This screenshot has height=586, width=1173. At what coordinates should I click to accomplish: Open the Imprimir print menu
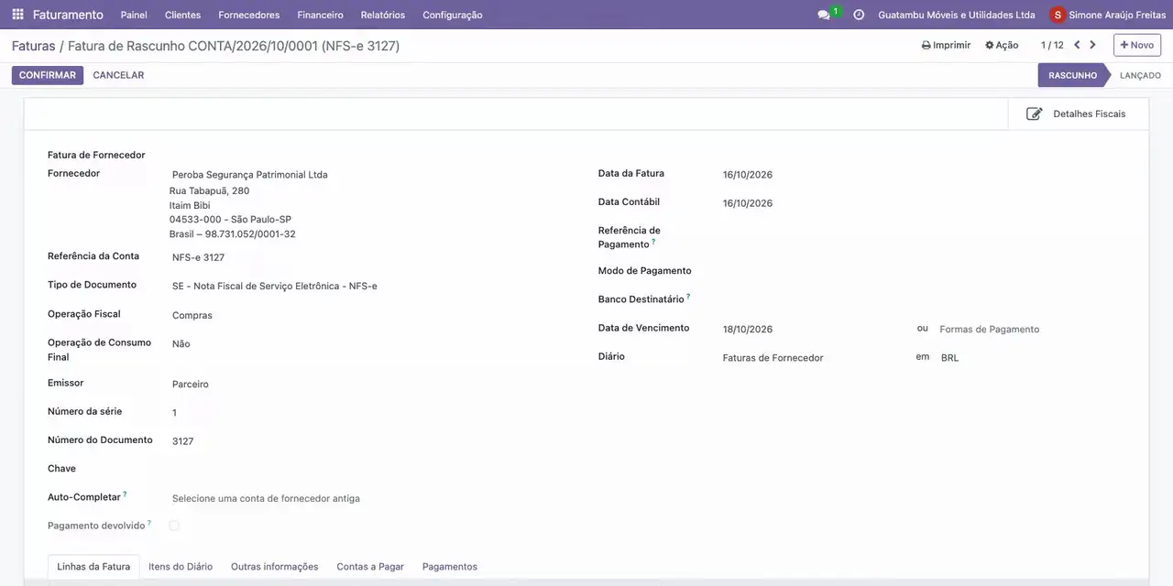point(946,45)
